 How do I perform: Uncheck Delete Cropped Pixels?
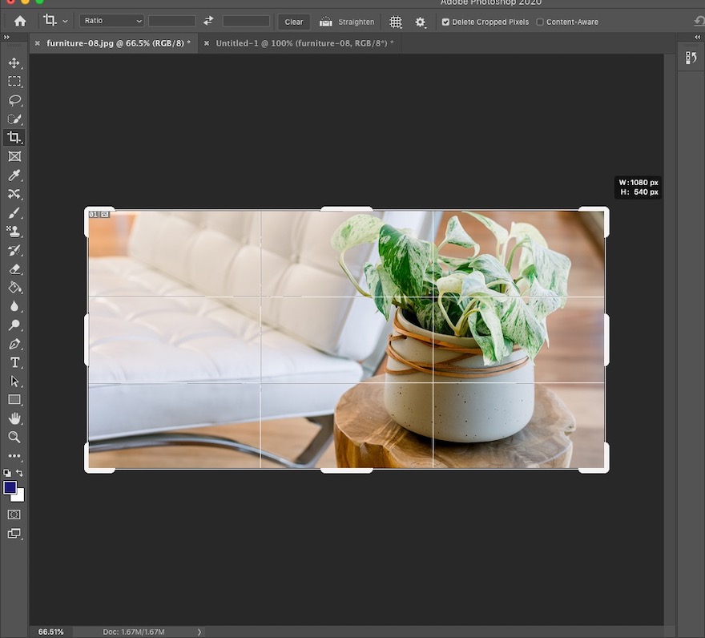[446, 22]
